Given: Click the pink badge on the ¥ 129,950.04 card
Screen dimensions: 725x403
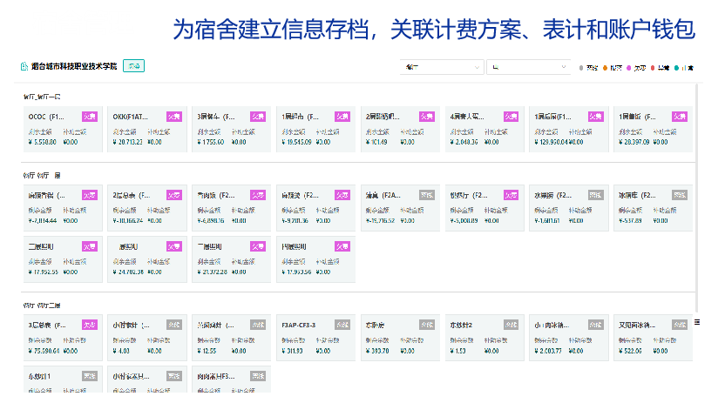Looking at the screenshot, I should point(595,117).
